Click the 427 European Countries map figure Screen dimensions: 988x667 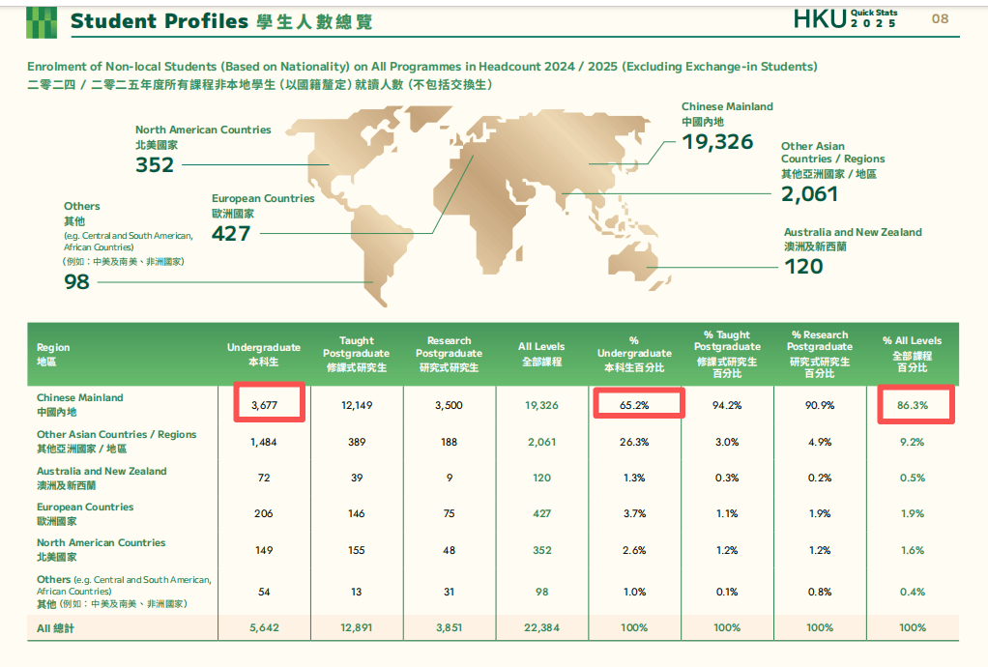(231, 233)
